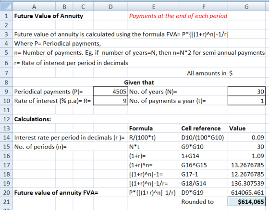Select column B header
This screenshot has width=269, height=210.
(64, 7)
